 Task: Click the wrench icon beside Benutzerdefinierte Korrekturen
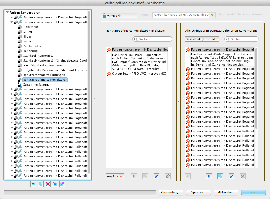(x=20, y=79)
